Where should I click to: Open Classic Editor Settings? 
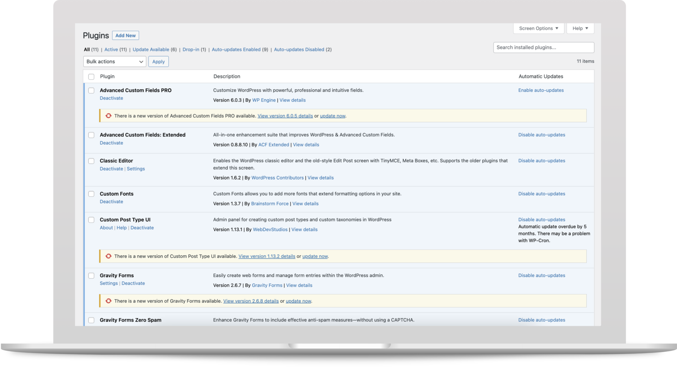pos(136,168)
